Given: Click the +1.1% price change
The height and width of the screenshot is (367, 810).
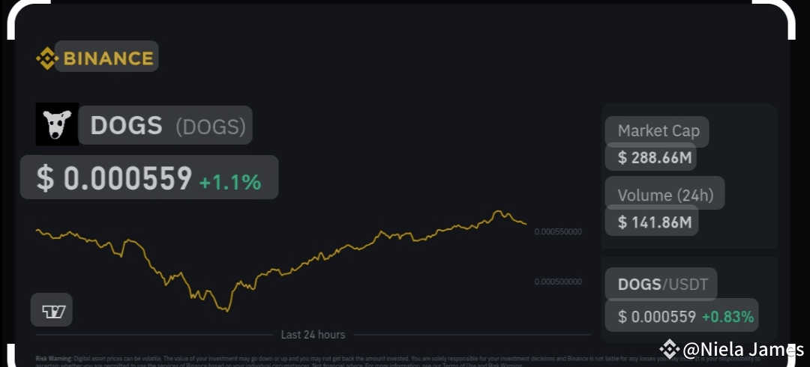Looking at the screenshot, I should click(229, 181).
